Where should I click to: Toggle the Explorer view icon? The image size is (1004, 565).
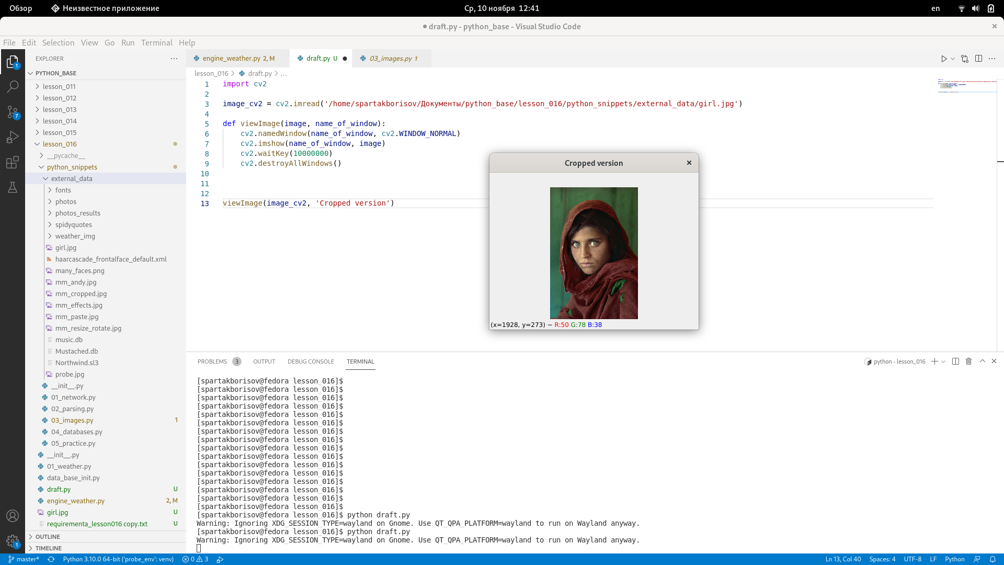13,62
